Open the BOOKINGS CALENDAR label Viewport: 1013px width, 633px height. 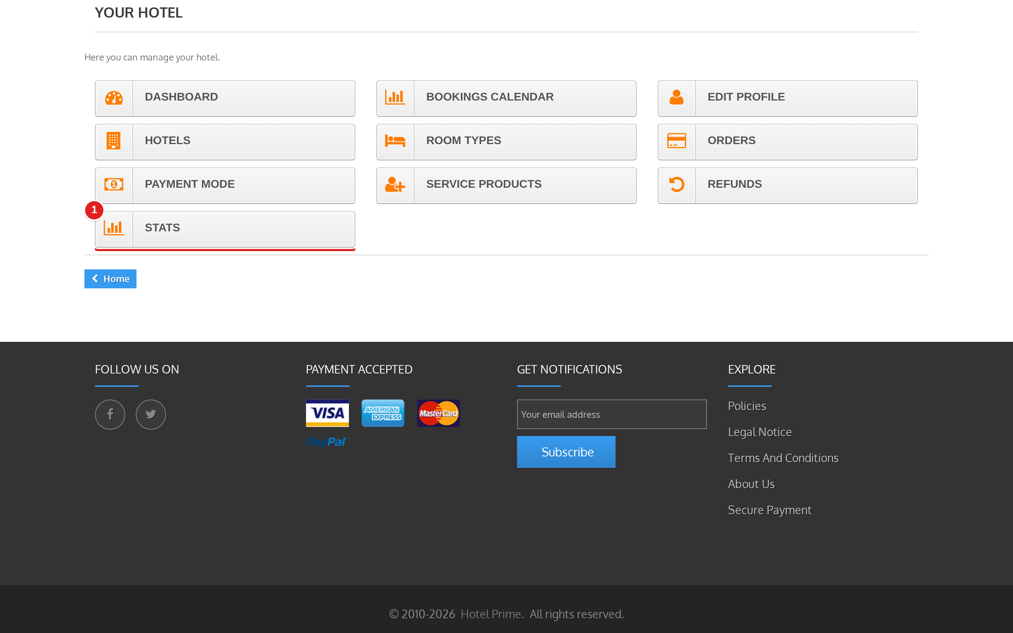490,97
